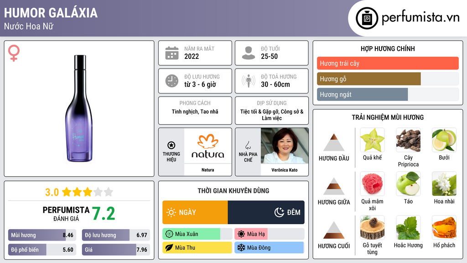This screenshot has width=467, height=263.
Task: Click the Hoắc Hương patchouli image
Action: (408, 227)
